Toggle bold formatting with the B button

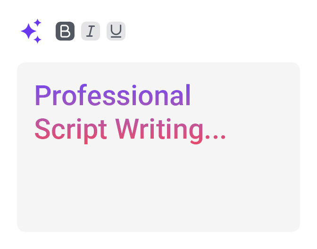(65, 31)
